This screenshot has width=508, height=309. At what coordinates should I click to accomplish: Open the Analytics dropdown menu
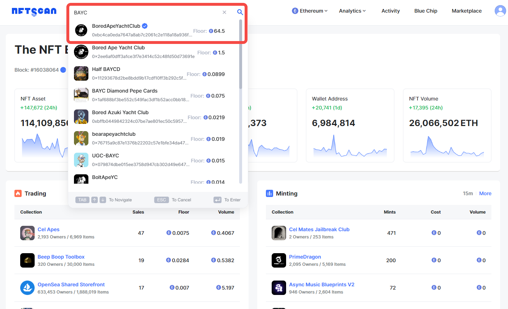[x=352, y=11]
